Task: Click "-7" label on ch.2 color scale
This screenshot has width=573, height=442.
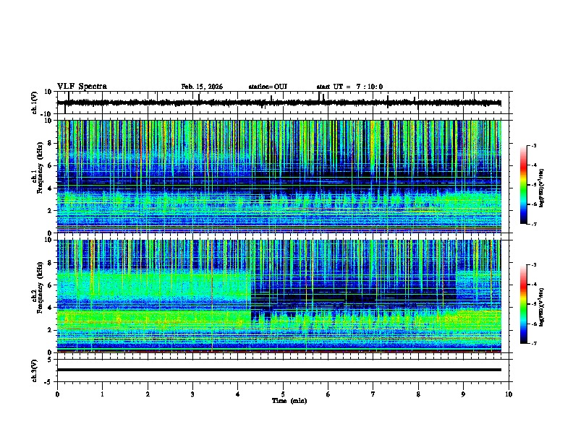Action: click(x=534, y=344)
